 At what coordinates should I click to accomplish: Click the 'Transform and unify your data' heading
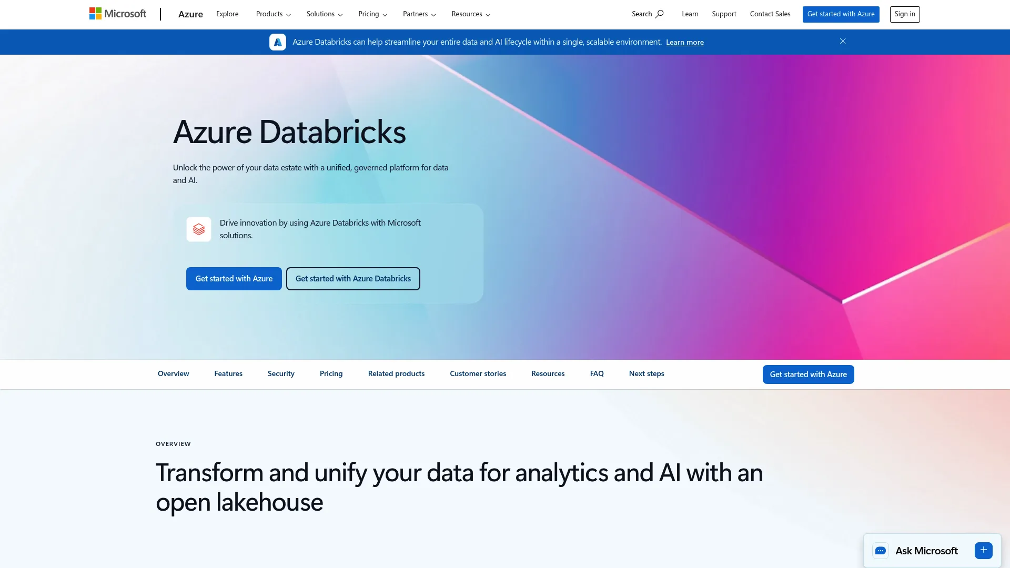[459, 488]
